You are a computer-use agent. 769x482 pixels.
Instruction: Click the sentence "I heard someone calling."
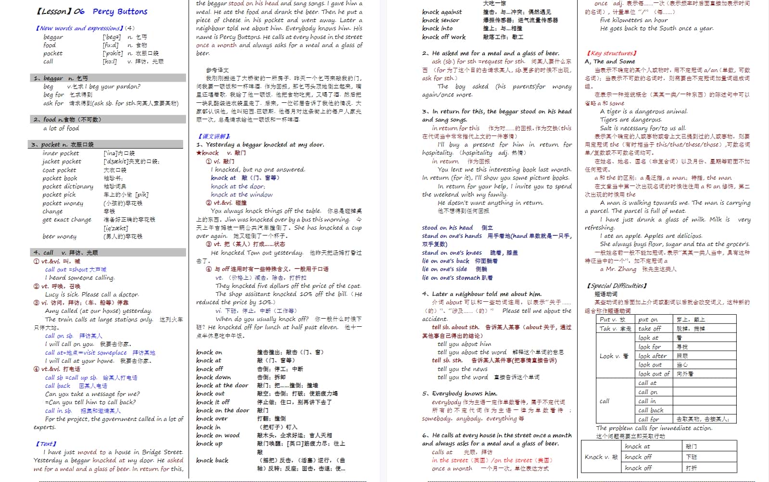80,278
